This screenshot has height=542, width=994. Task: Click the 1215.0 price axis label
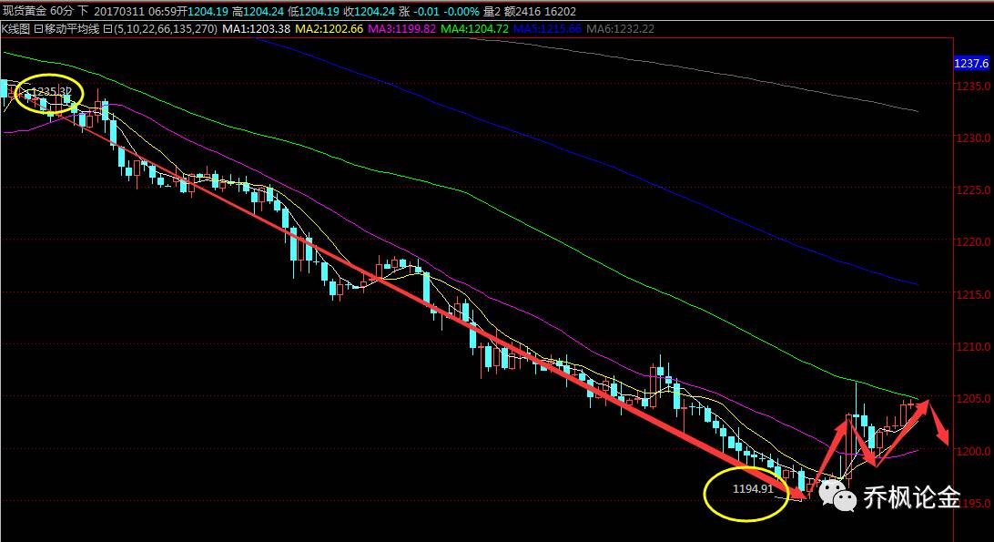coord(975,294)
